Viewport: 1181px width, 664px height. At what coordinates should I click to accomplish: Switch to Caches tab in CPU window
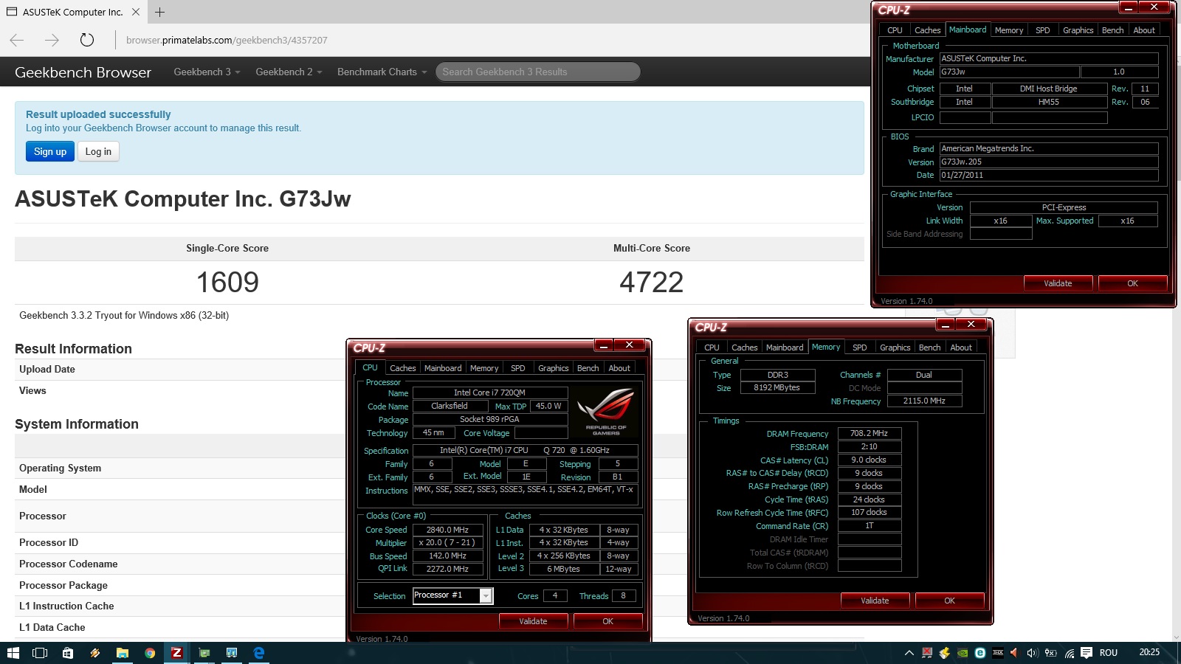pos(402,368)
